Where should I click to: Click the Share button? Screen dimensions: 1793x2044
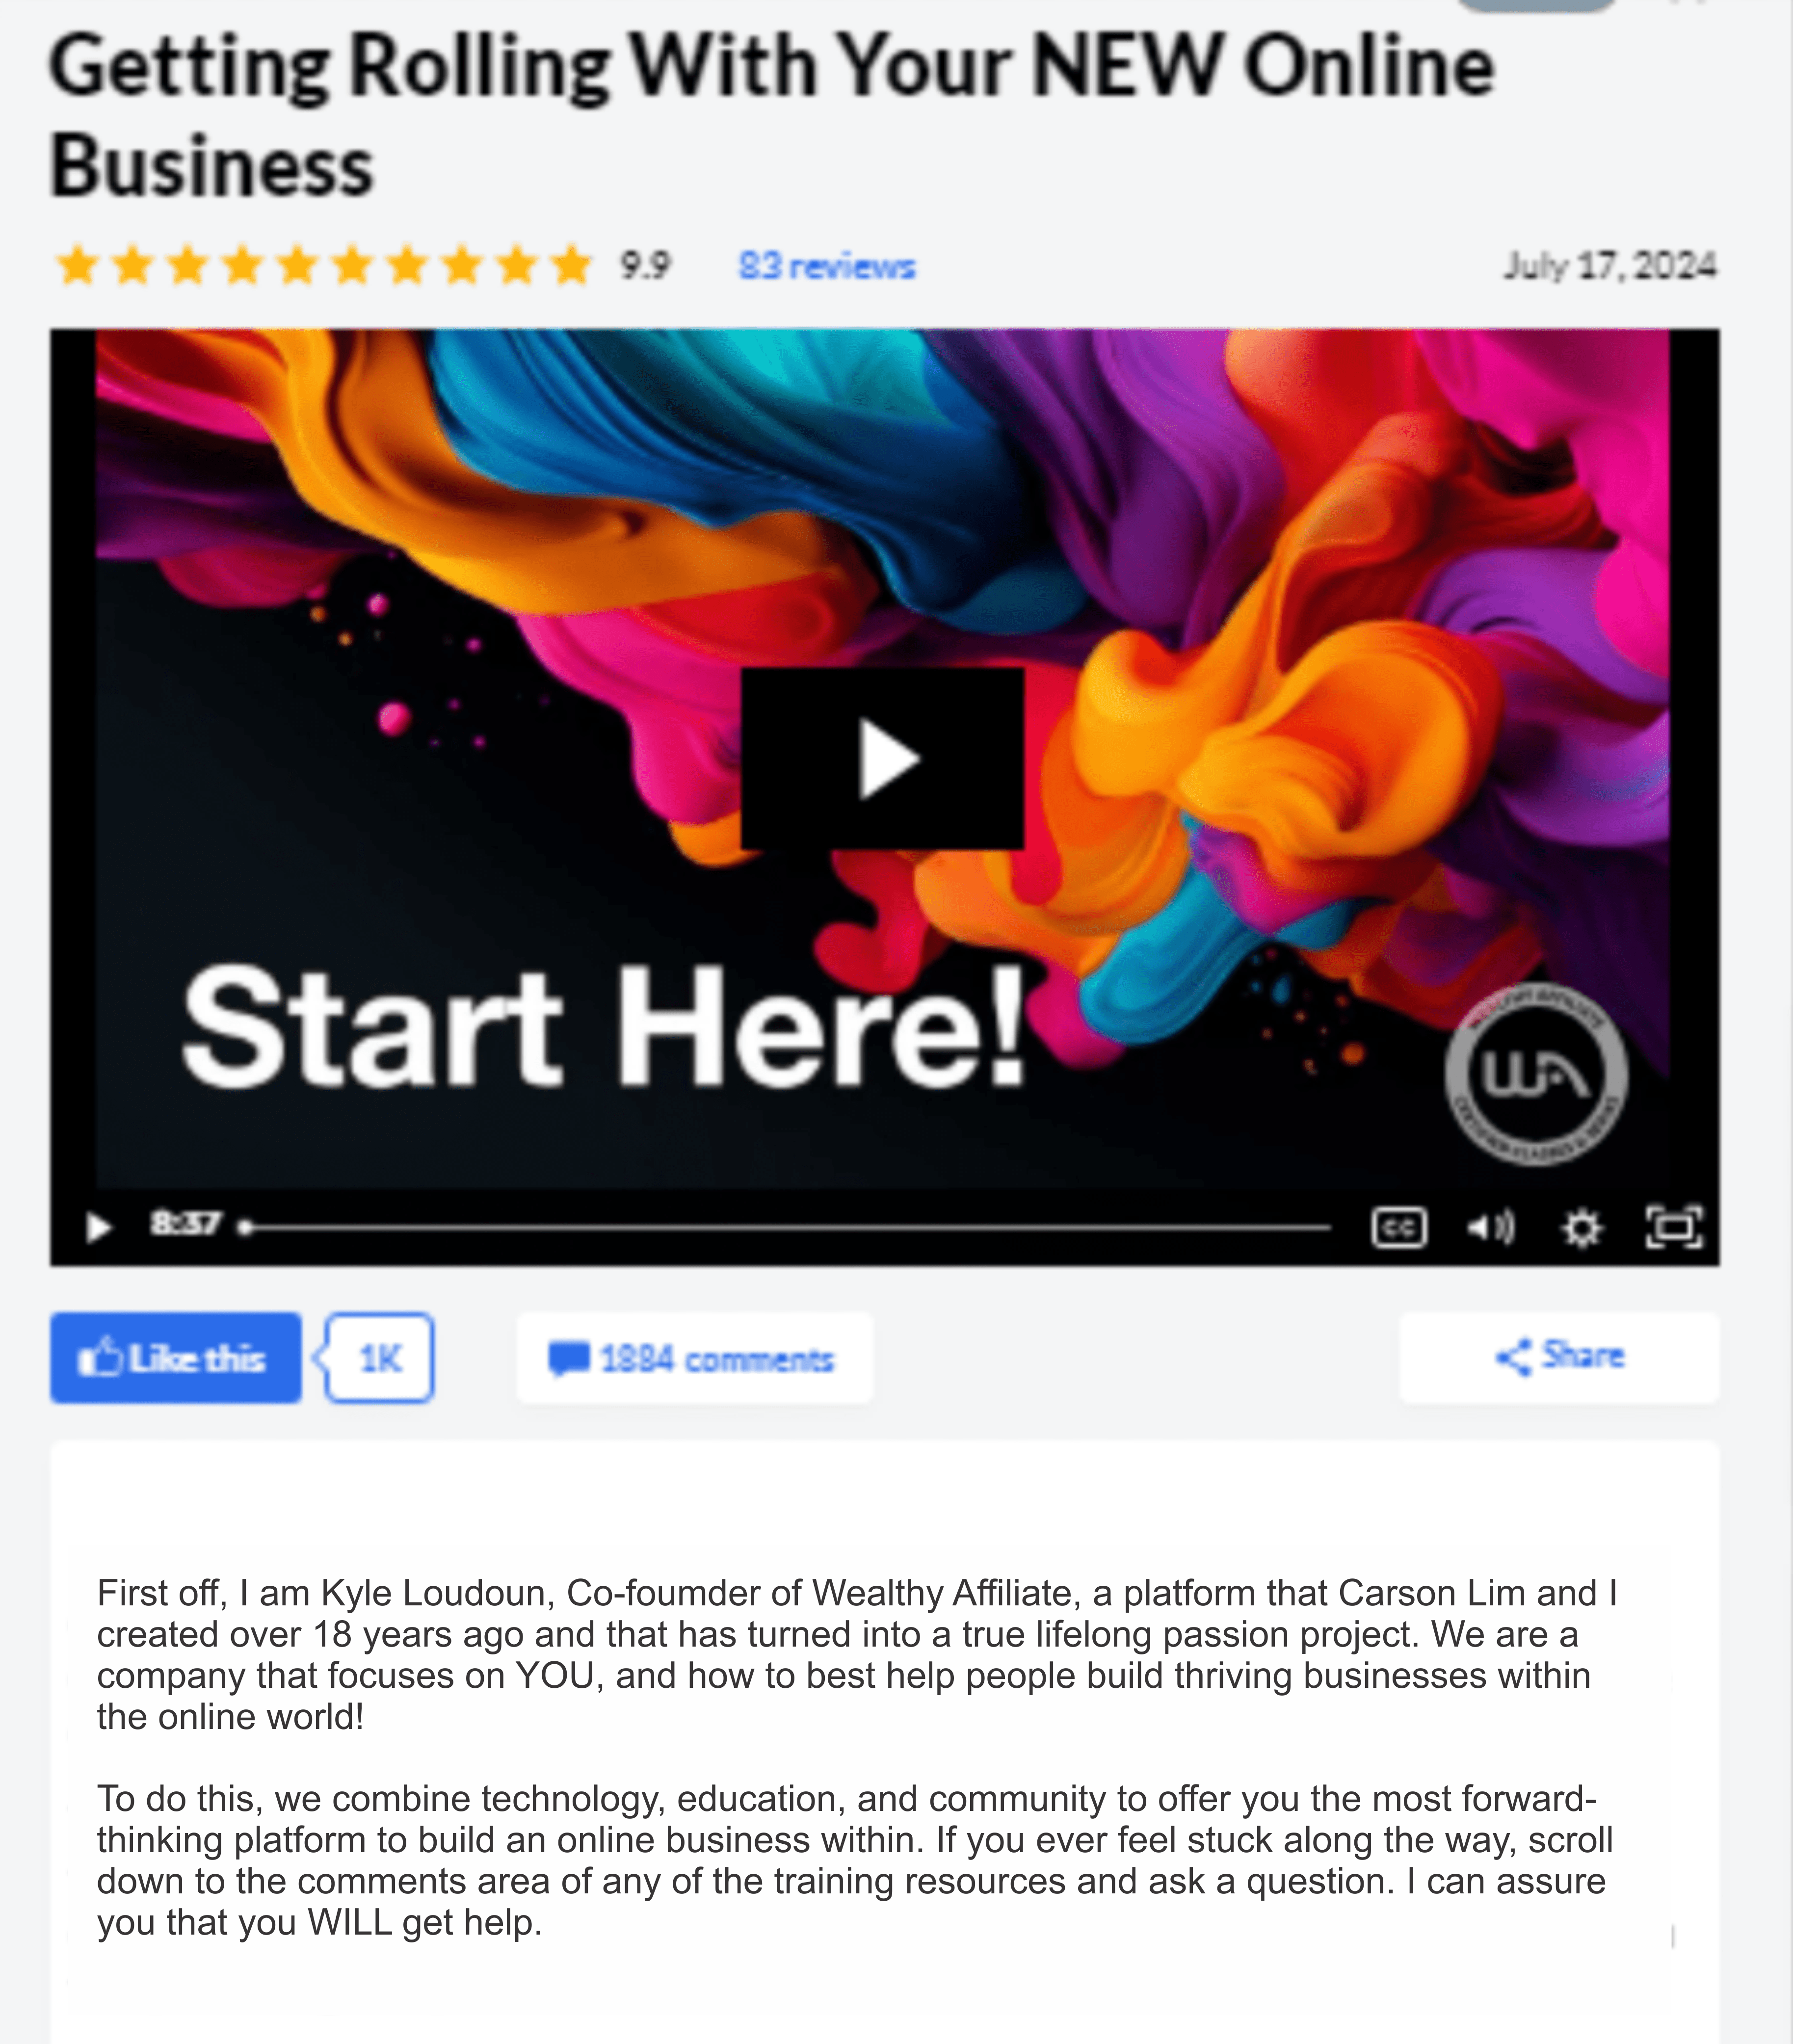coord(1559,1357)
